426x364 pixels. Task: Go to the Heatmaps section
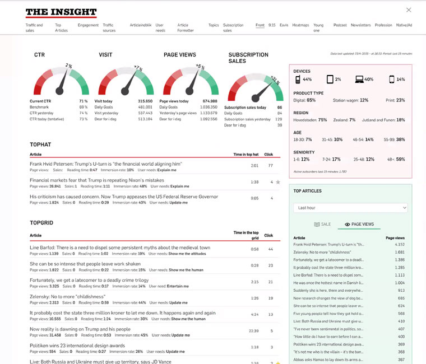(301, 25)
